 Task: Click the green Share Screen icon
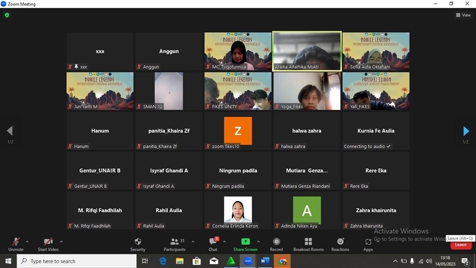[x=245, y=242]
